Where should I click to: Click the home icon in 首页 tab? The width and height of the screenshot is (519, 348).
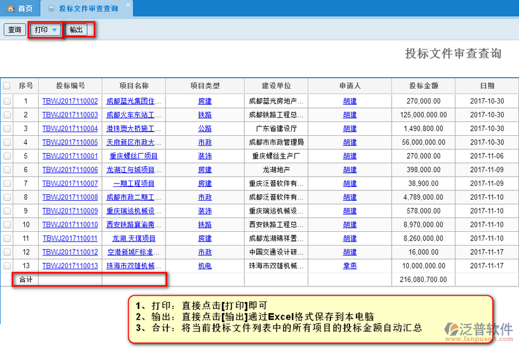(10, 9)
